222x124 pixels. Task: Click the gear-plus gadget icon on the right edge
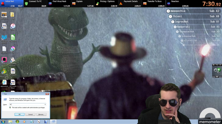217,70
